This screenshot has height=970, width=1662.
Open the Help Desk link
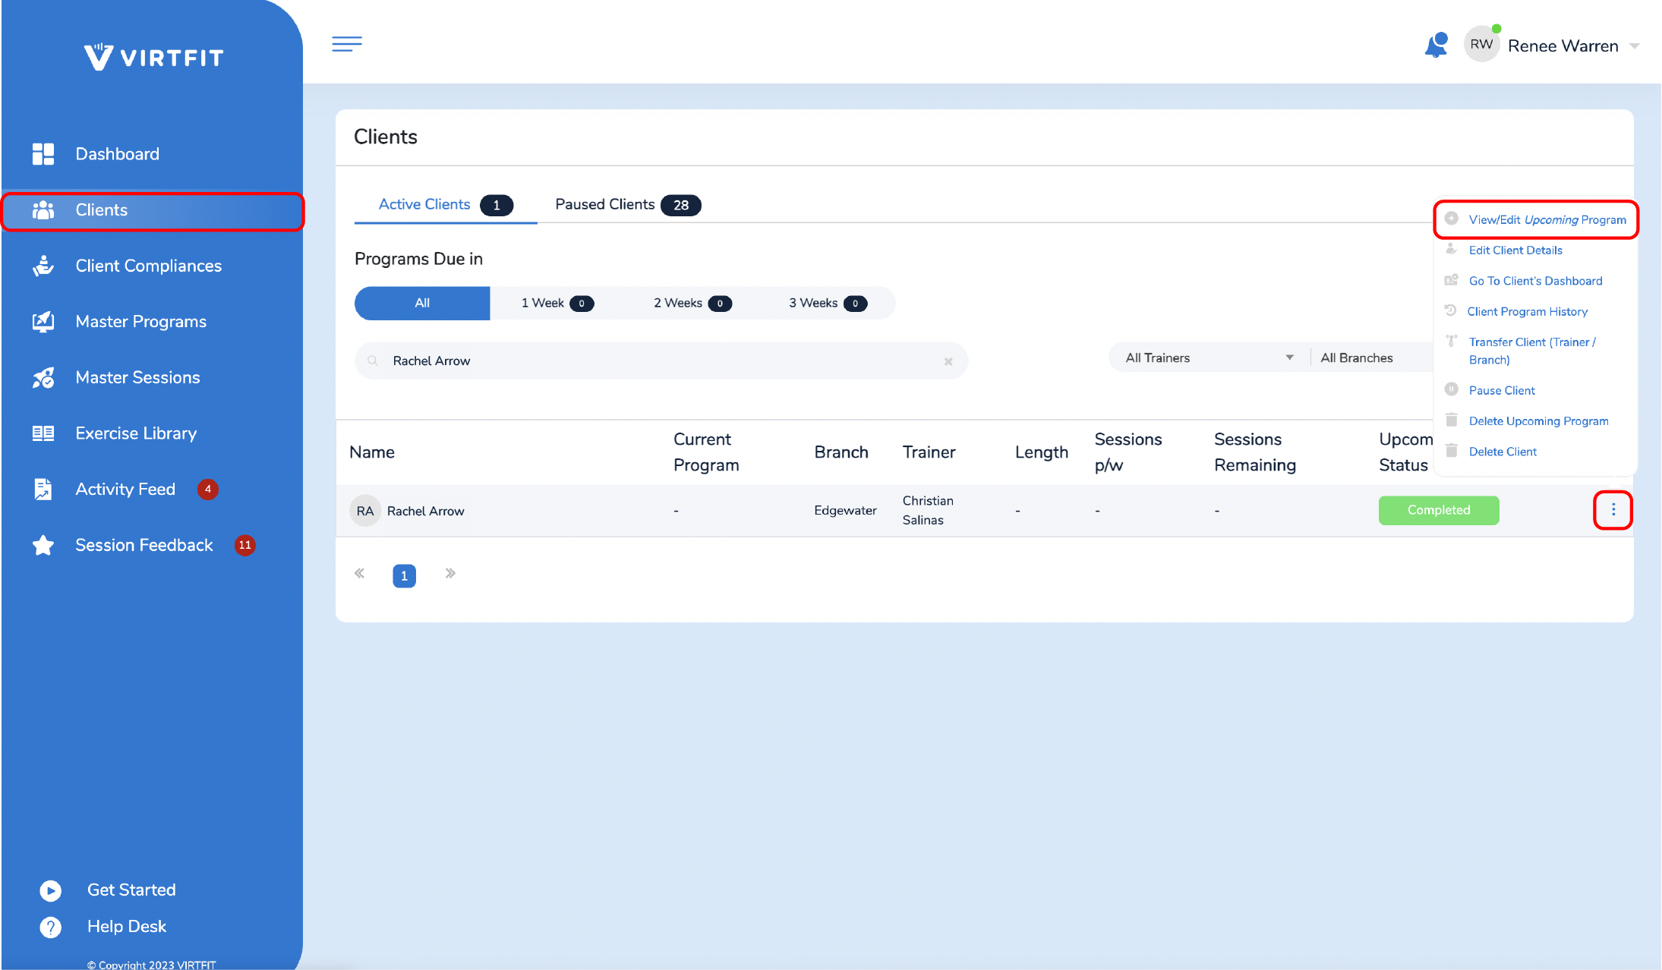click(127, 927)
